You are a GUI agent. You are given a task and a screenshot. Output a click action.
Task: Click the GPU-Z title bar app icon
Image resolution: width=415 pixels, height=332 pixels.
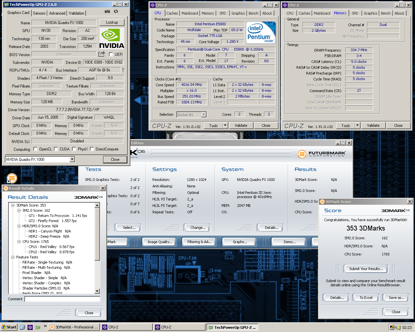(x=6, y=5)
